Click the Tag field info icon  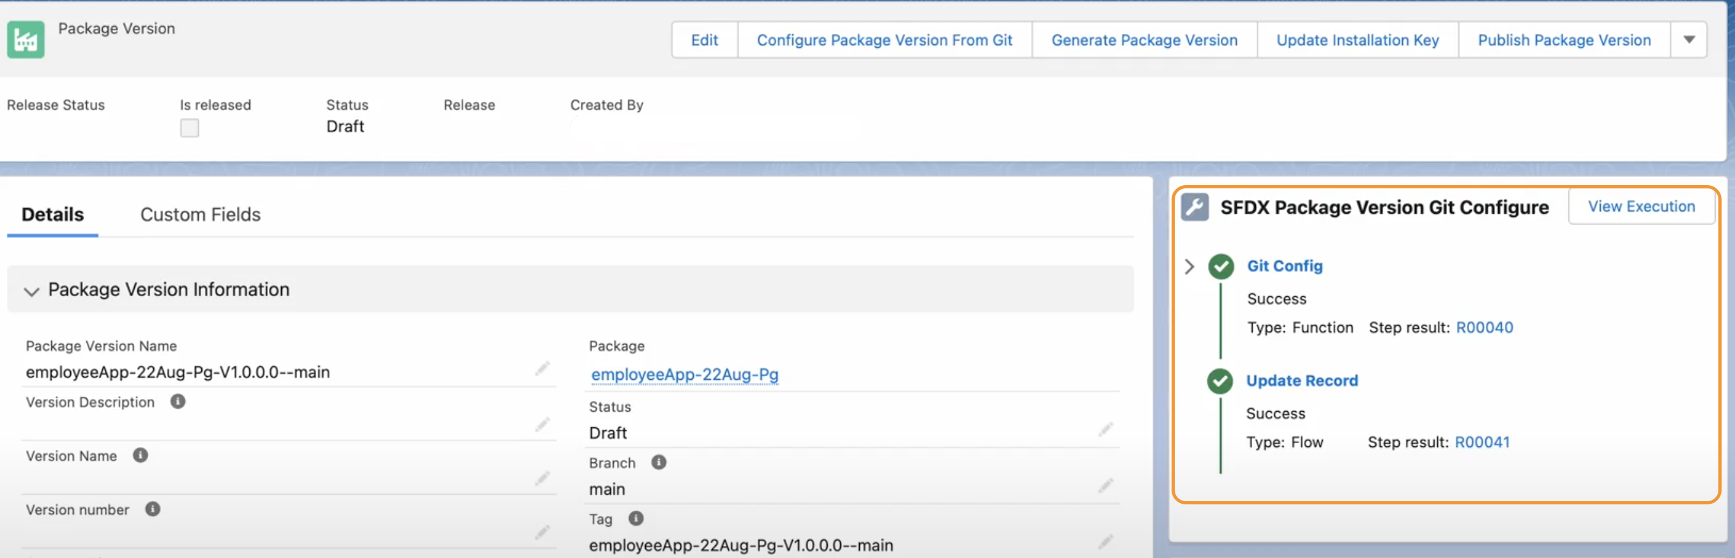636,518
